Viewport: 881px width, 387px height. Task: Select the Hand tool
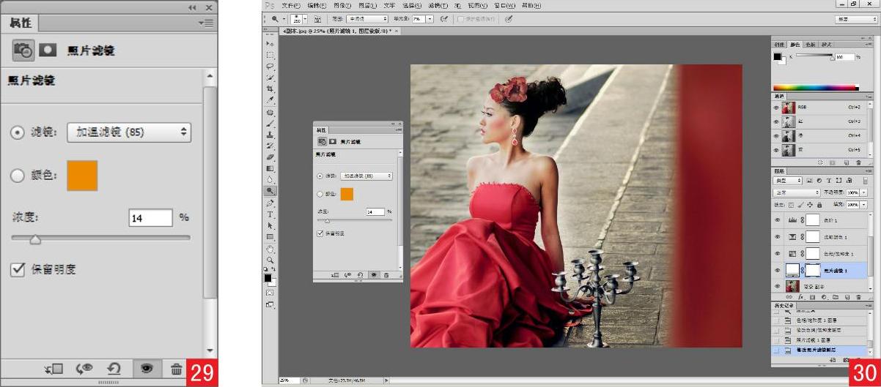(x=270, y=249)
